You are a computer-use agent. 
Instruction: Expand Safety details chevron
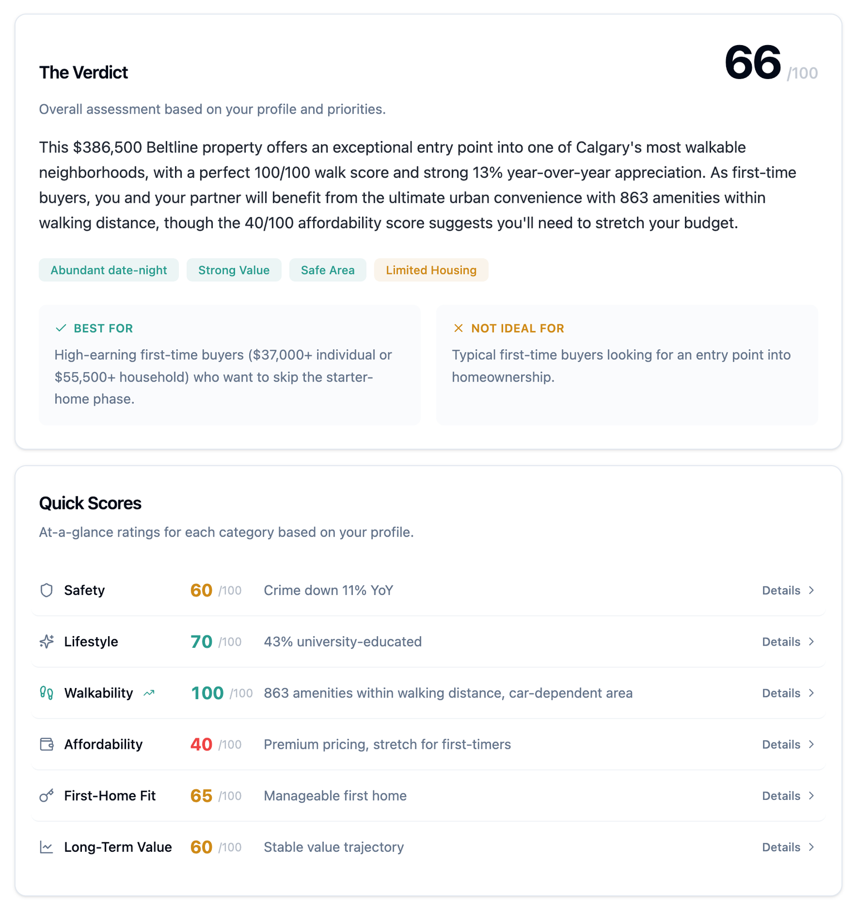click(x=811, y=590)
